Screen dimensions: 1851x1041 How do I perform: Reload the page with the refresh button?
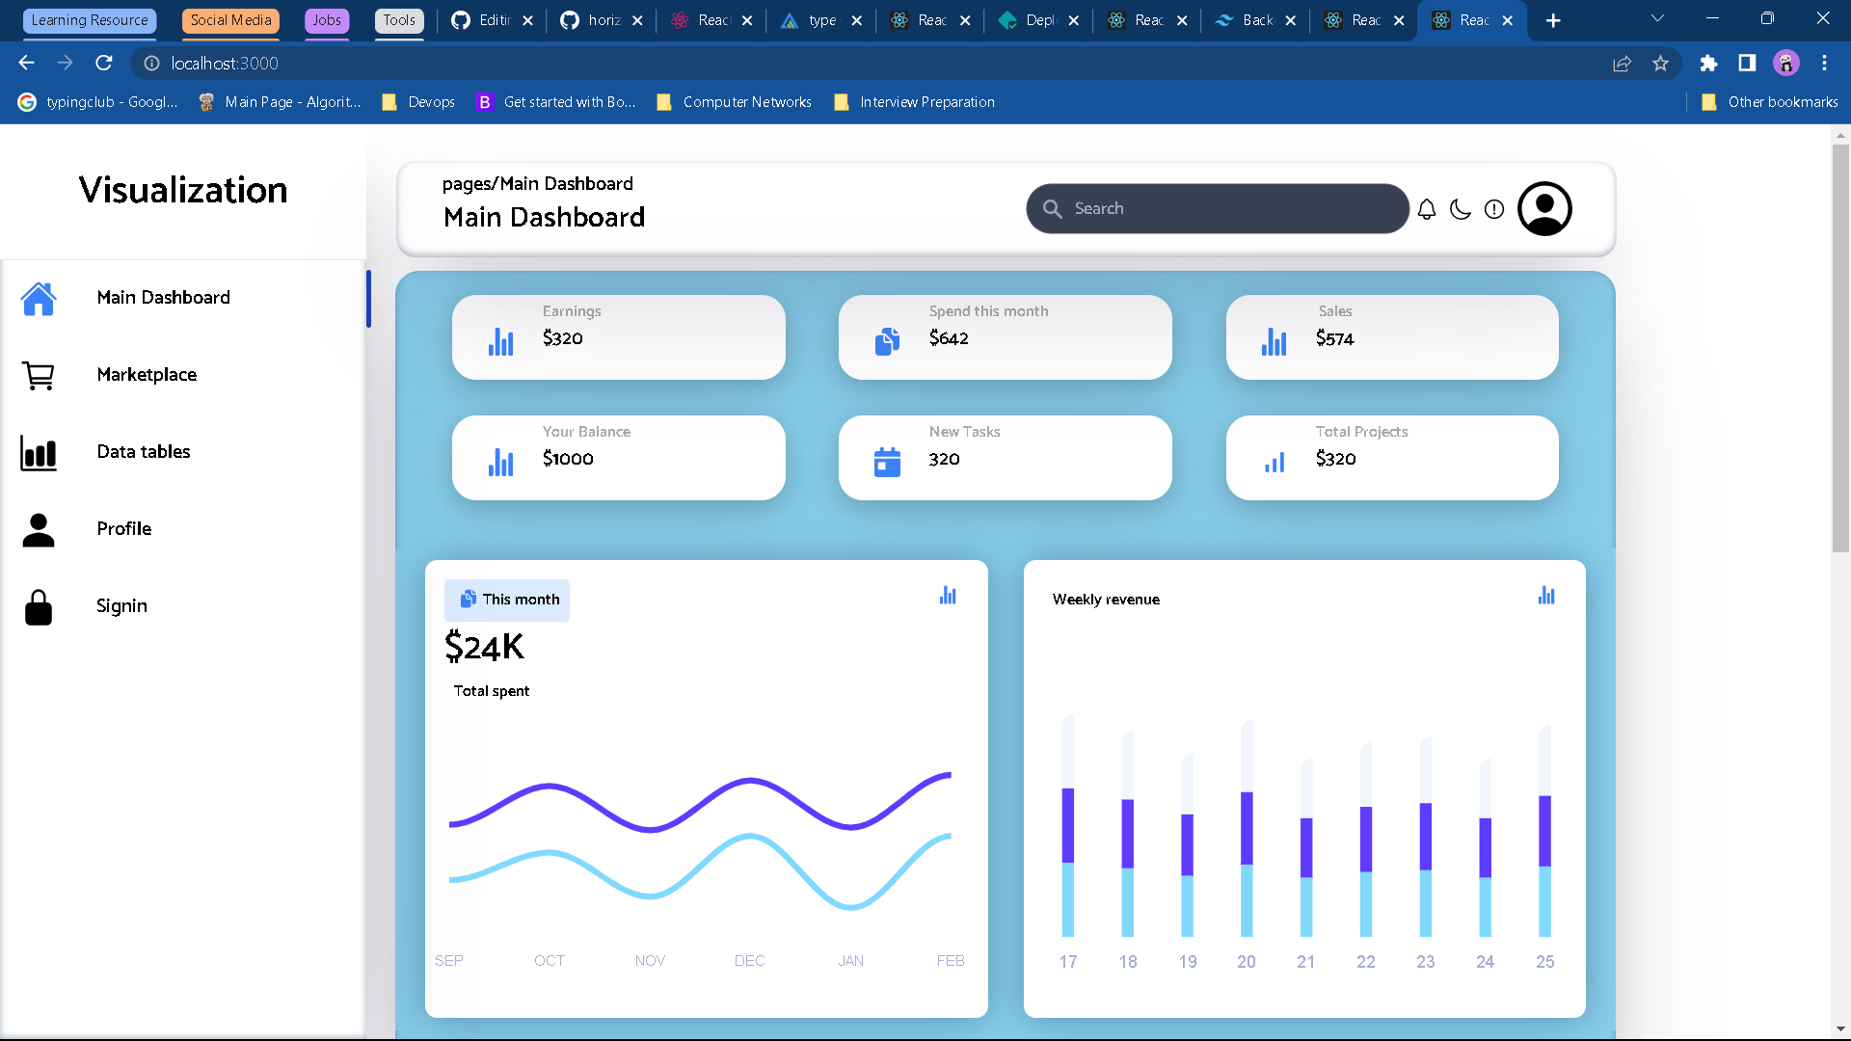pos(104,63)
